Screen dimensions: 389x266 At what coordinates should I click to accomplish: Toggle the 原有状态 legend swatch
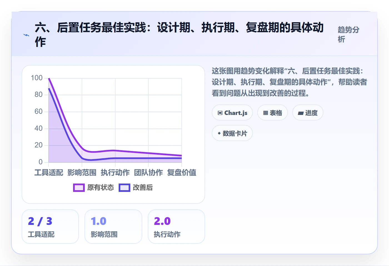click(x=79, y=188)
